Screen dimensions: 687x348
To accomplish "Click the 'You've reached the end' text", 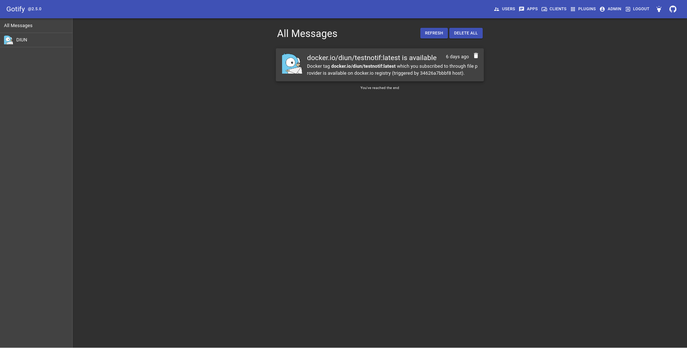I will click(380, 88).
